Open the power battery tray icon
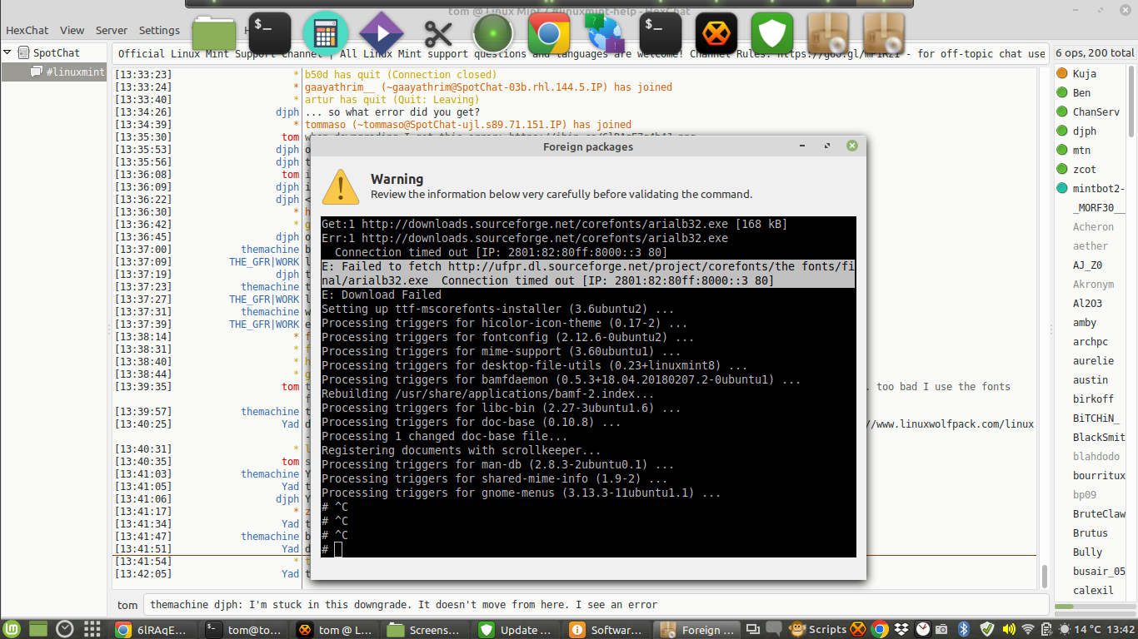The width and height of the screenshot is (1138, 639). coord(1048,629)
